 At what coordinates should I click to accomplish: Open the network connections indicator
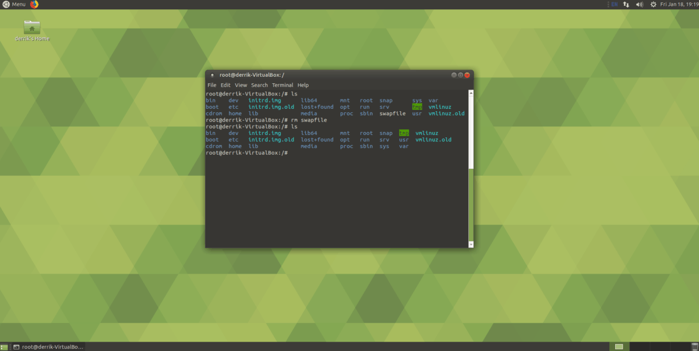coord(626,4)
